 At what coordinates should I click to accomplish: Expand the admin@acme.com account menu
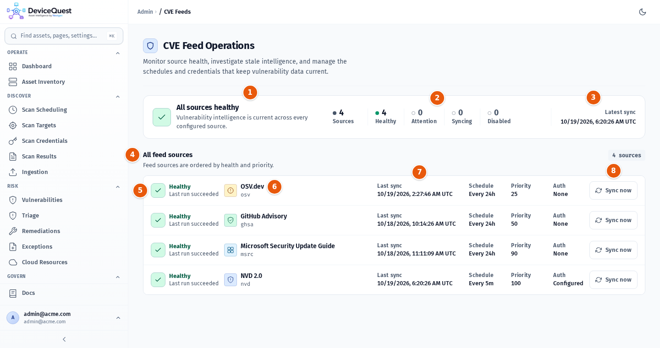[118, 318]
